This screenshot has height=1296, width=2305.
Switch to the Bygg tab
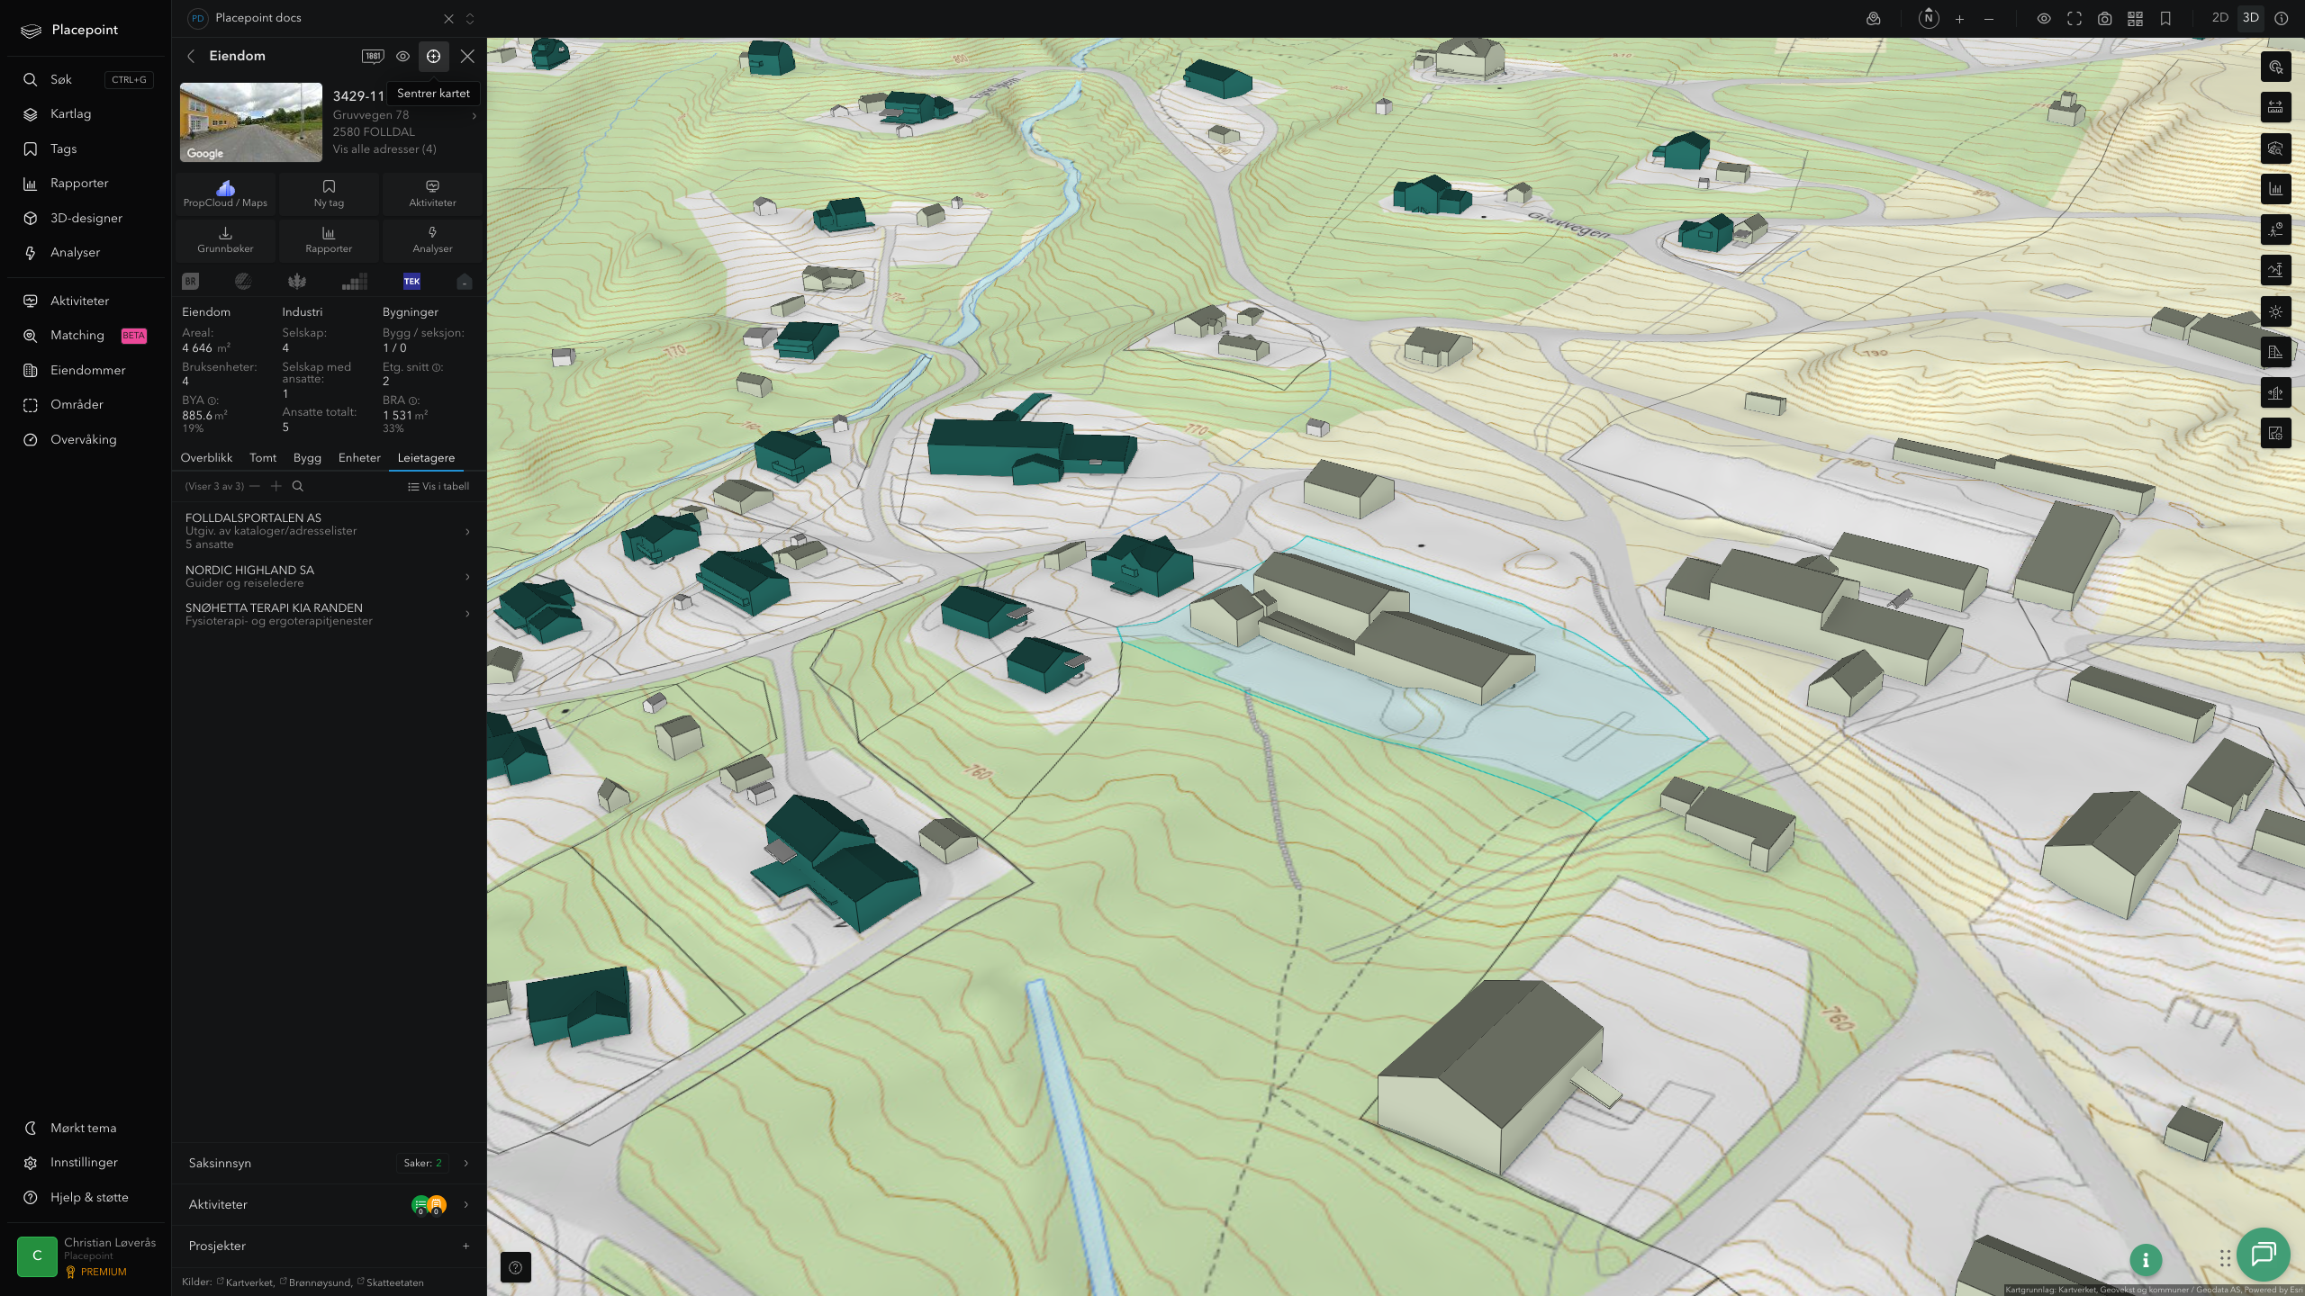point(307,458)
